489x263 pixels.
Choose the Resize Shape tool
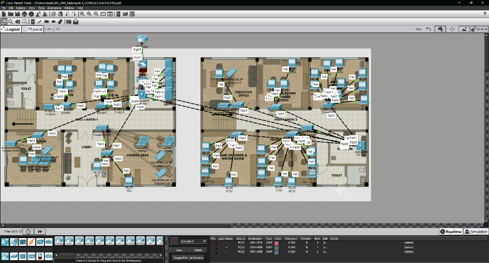24,22
